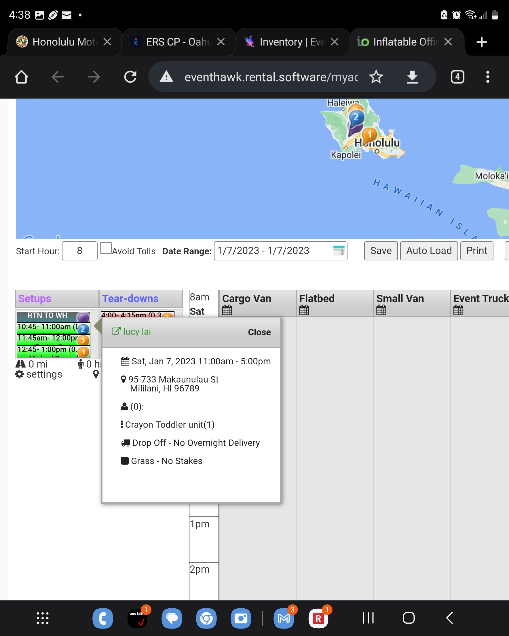Reload the page with refresh icon
Screen dimensions: 509x636
(130, 77)
